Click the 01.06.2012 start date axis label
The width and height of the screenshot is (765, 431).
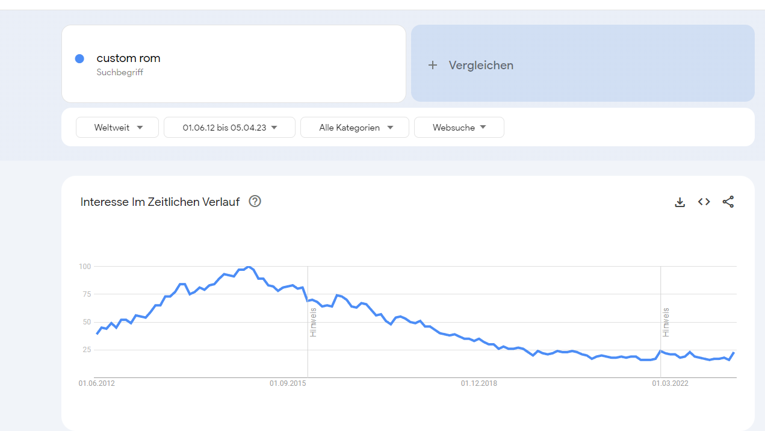(x=96, y=383)
